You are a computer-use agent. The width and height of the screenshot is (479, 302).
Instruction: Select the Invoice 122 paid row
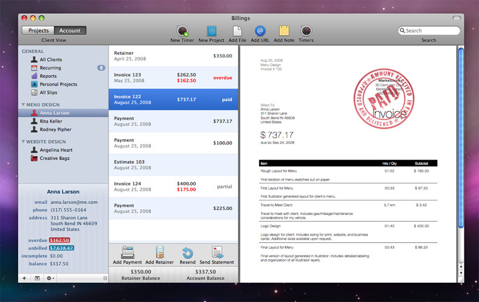point(173,99)
